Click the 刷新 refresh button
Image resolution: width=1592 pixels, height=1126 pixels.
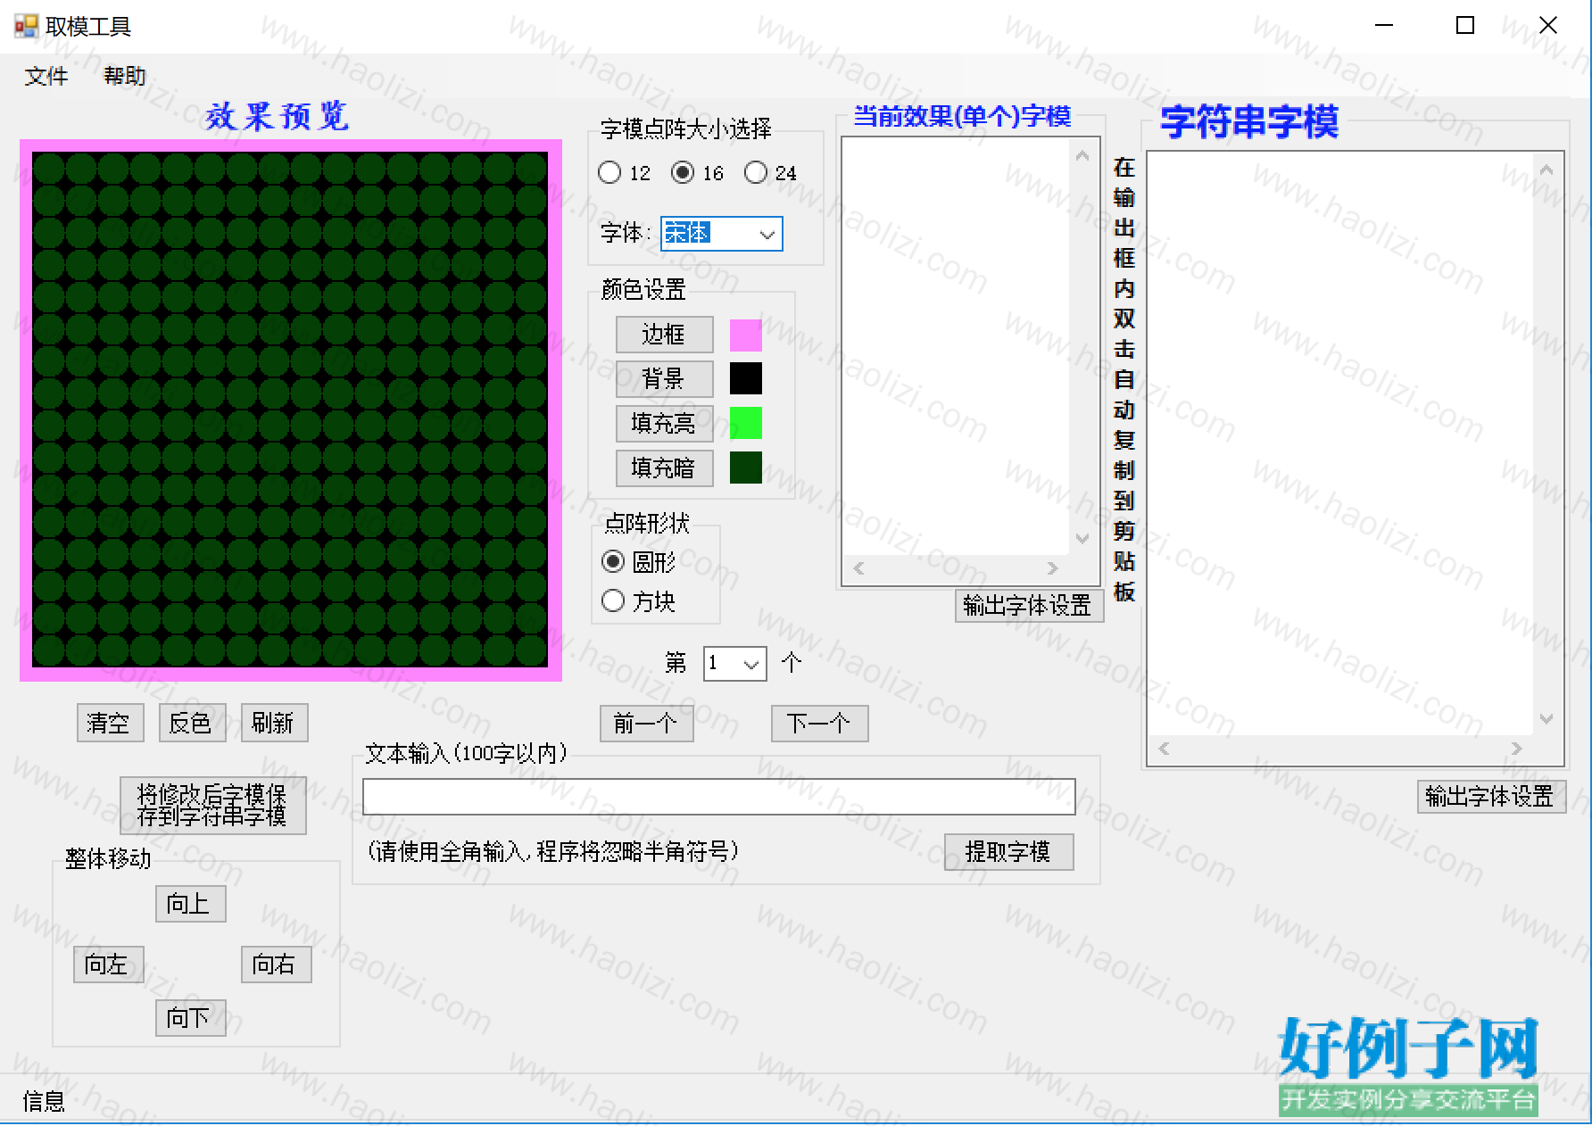coord(274,723)
